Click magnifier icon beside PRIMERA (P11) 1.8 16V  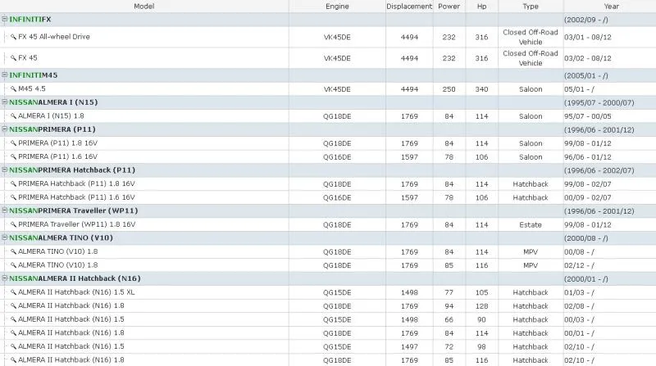click(13, 143)
